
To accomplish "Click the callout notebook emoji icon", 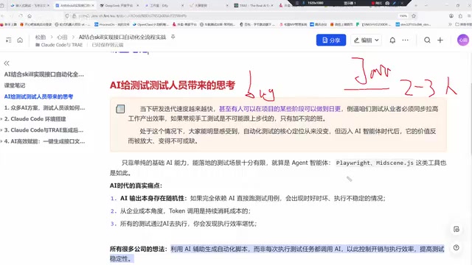I will [x=120, y=109].
